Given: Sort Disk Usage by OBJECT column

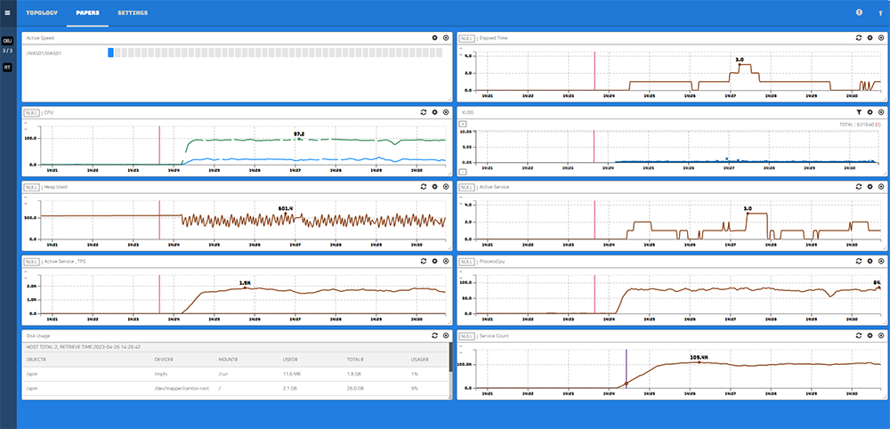Looking at the screenshot, I should point(36,360).
